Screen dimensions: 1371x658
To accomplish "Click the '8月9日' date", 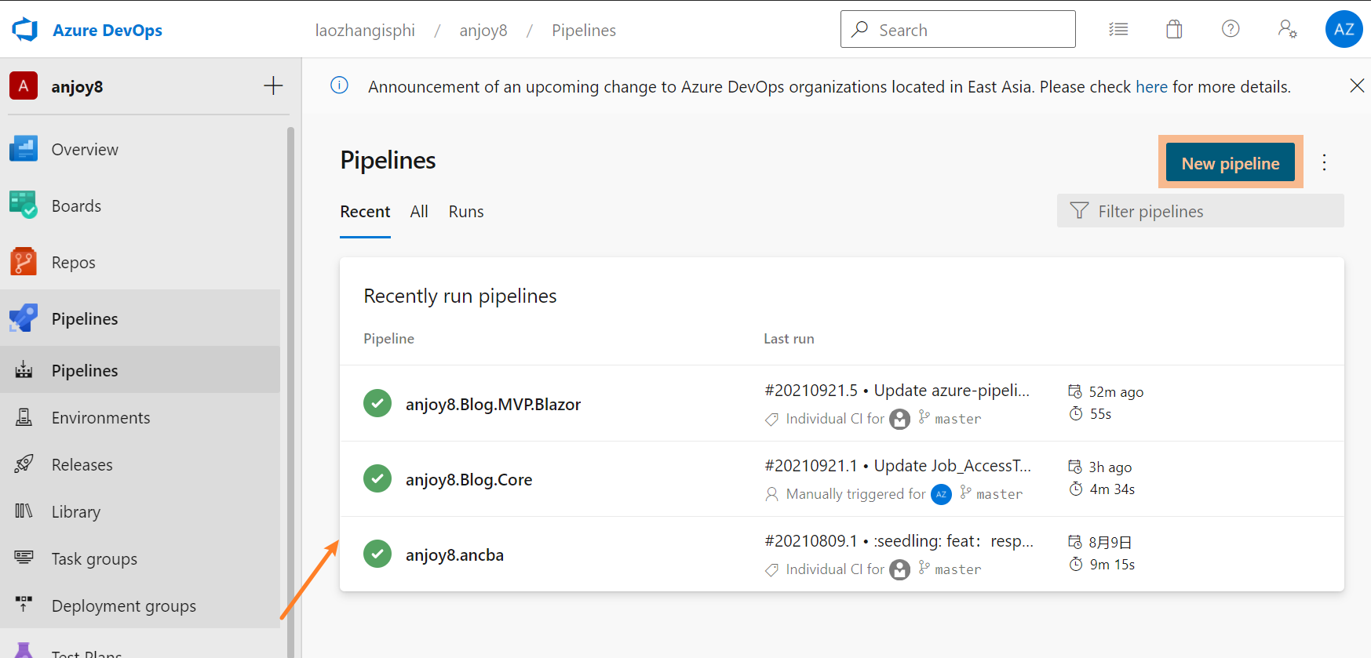I will 1110,542.
